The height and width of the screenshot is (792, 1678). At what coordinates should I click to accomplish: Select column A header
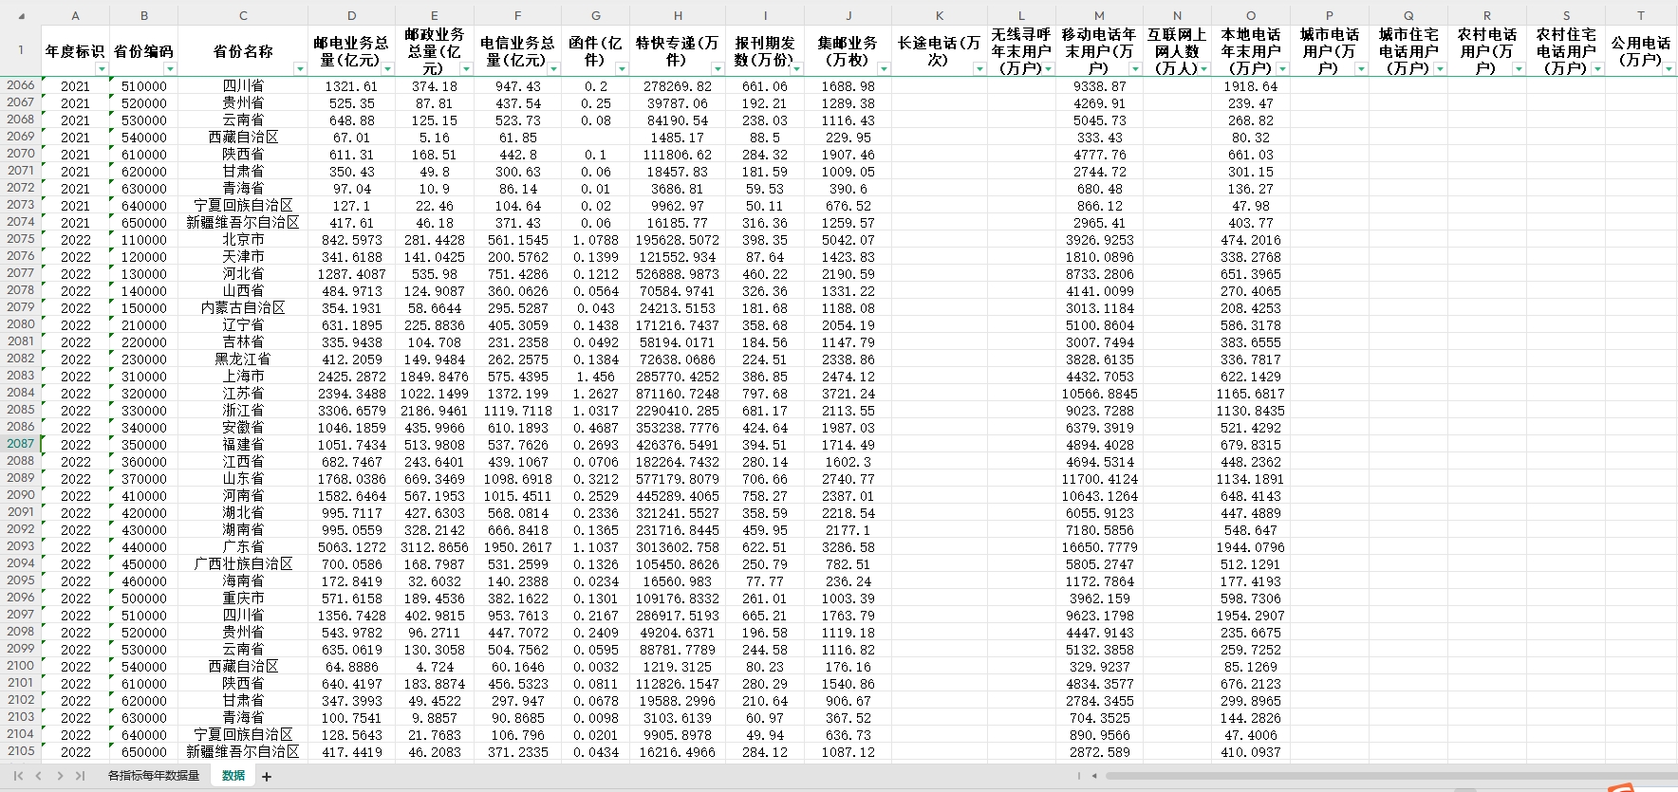[76, 16]
